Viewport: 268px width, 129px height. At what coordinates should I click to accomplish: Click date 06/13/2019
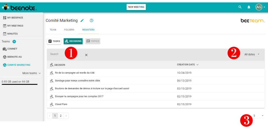point(184,81)
